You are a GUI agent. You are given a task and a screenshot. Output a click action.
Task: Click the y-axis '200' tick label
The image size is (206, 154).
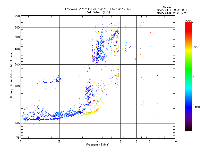[17, 86]
